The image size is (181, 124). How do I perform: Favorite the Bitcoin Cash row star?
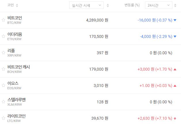[x=3, y=69]
